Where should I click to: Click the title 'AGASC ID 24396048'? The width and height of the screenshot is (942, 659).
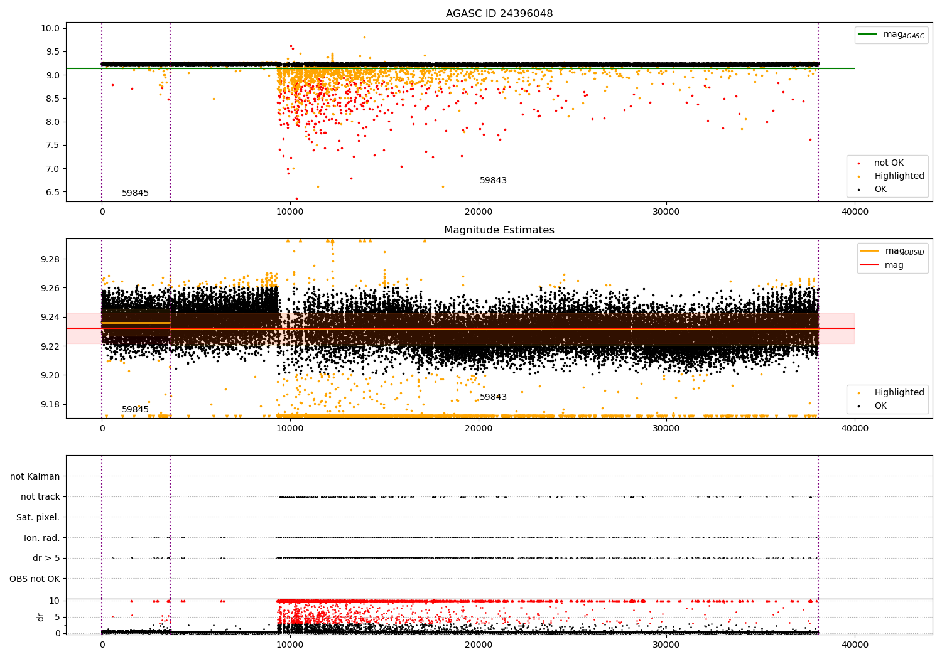(499, 13)
